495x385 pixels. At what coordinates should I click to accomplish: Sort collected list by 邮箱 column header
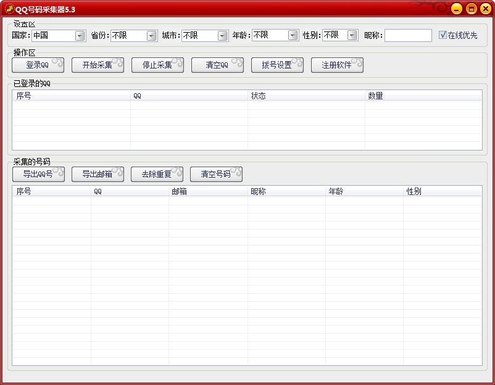(x=209, y=191)
